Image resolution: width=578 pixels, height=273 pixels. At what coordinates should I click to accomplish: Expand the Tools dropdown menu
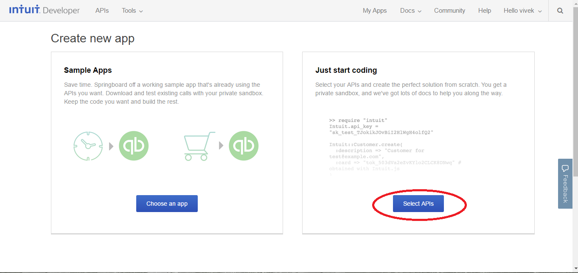tap(132, 11)
